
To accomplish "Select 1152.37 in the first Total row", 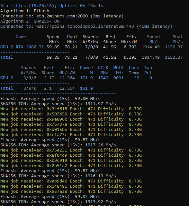I will pyautogui.click(x=174, y=57).
